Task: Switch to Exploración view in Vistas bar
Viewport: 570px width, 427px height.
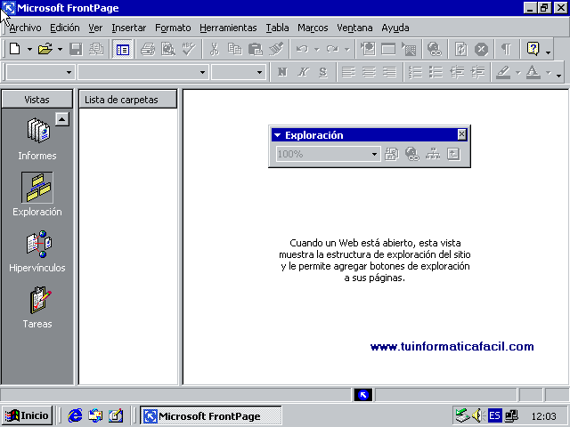Action: [37, 194]
